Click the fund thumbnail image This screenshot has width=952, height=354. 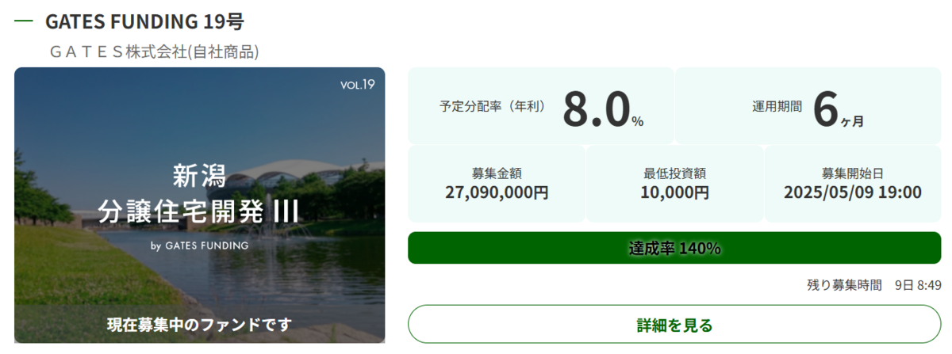[200, 205]
